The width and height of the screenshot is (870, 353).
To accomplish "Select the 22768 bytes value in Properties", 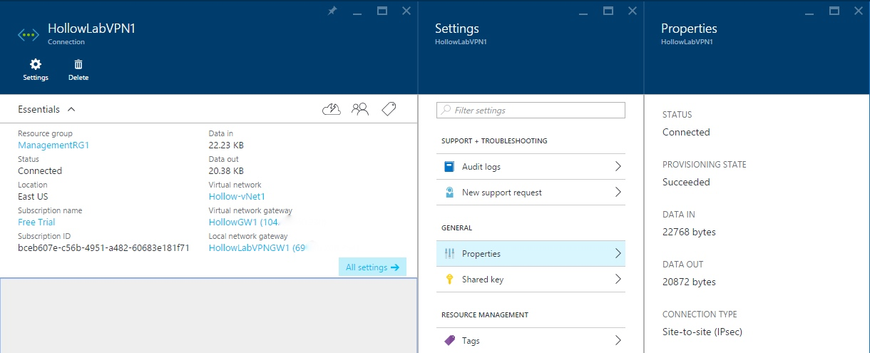I will pos(689,232).
